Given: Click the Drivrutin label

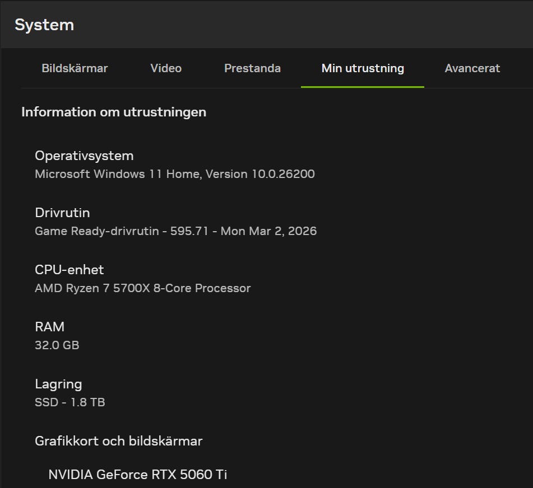Looking at the screenshot, I should pyautogui.click(x=62, y=213).
